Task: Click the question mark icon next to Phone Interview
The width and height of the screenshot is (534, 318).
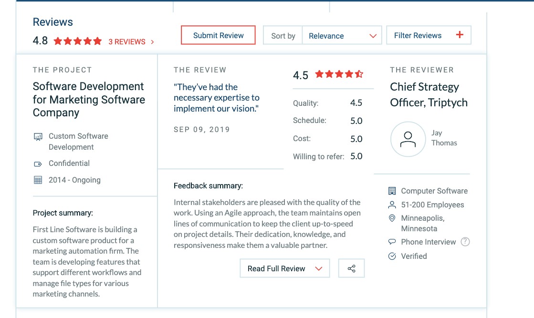Action: click(465, 241)
